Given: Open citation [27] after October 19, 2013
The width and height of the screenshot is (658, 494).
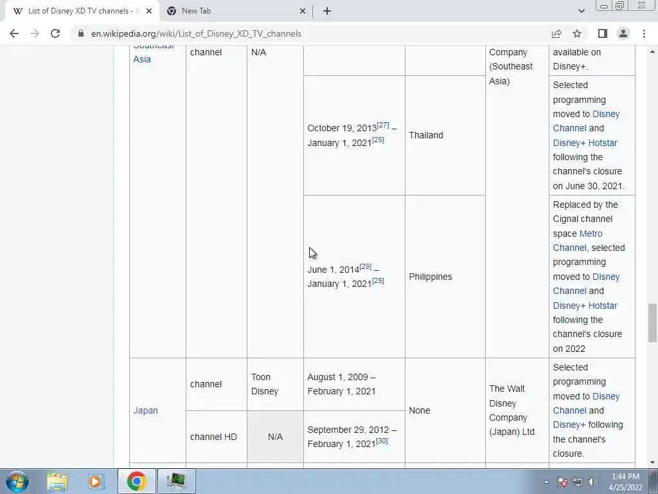Looking at the screenshot, I should pyautogui.click(x=383, y=125).
